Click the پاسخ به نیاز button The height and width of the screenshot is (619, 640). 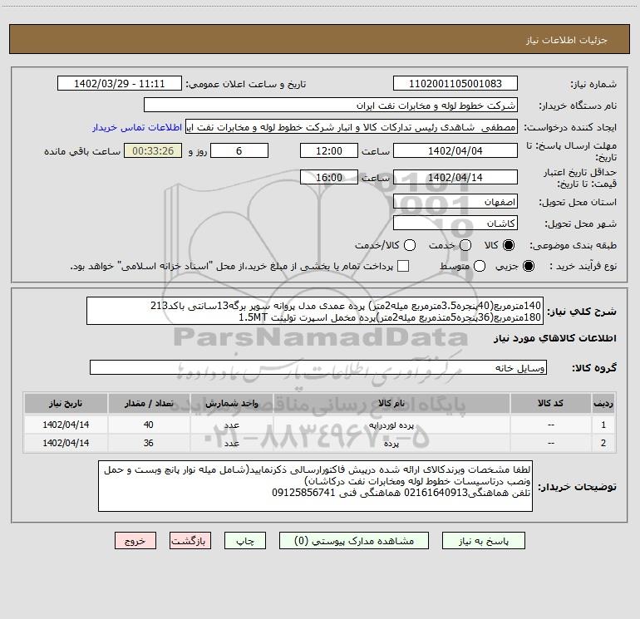click(484, 541)
